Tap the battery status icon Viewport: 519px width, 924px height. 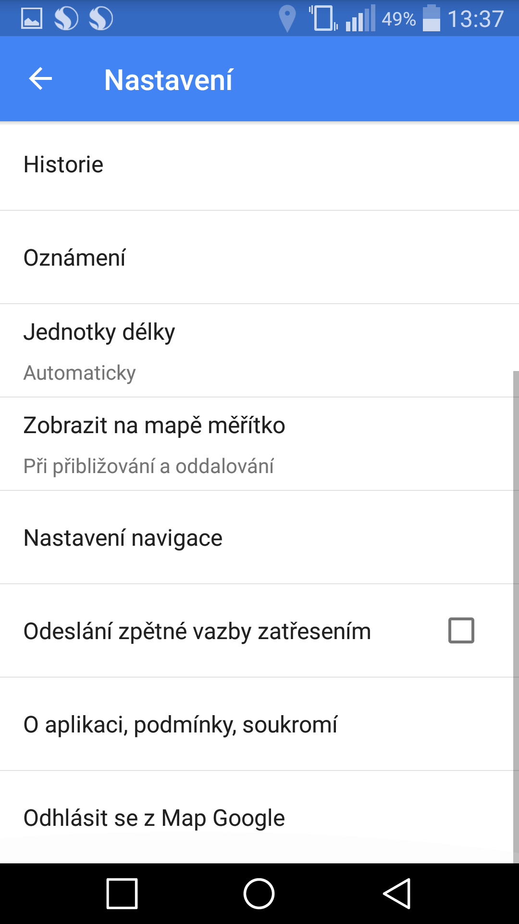[432, 18]
